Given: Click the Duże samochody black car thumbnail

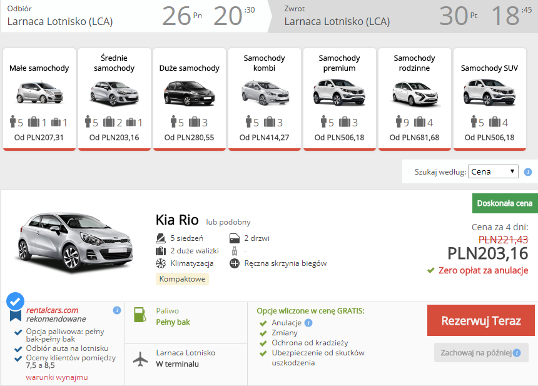Looking at the screenshot, I should click(190, 93).
